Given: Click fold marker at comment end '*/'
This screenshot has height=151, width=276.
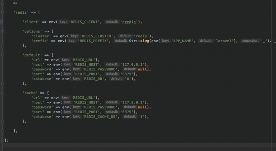Looking at the screenshot, I should 3,3.
